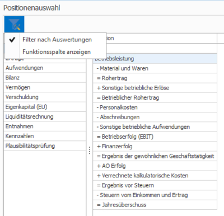Select Personalkosten position row
The height and width of the screenshot is (216, 224).
point(155,107)
